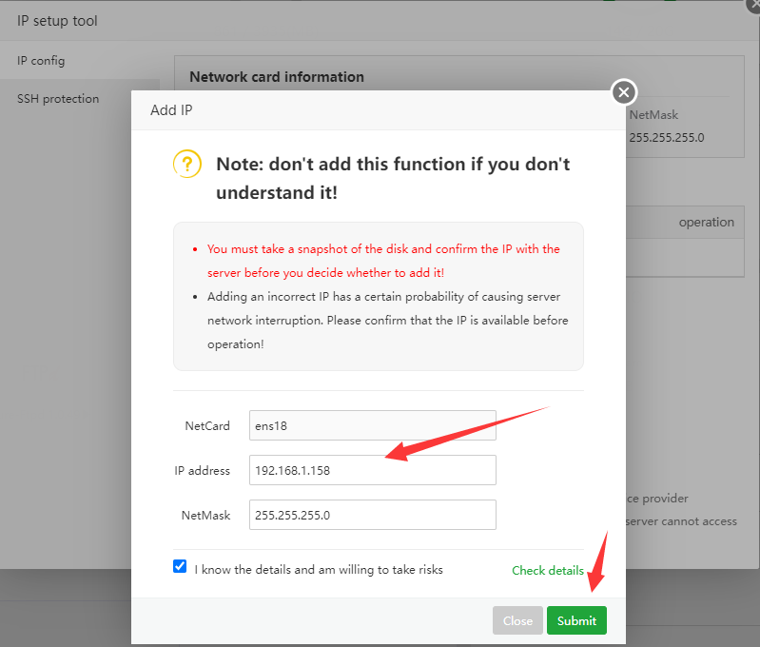Click the 'willing to take risks' checkbox label

point(319,570)
